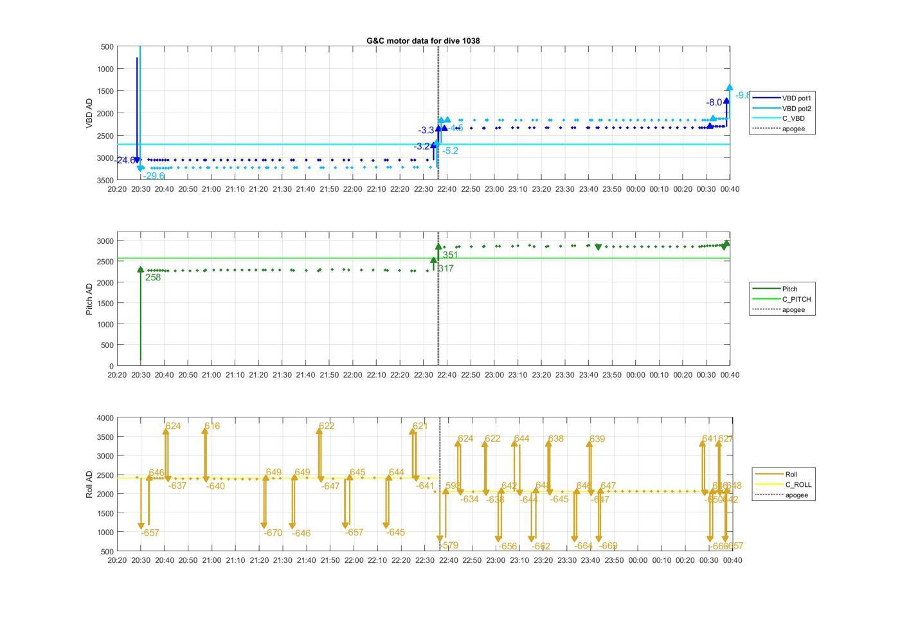Click the '-670' roll value label

(x=273, y=533)
